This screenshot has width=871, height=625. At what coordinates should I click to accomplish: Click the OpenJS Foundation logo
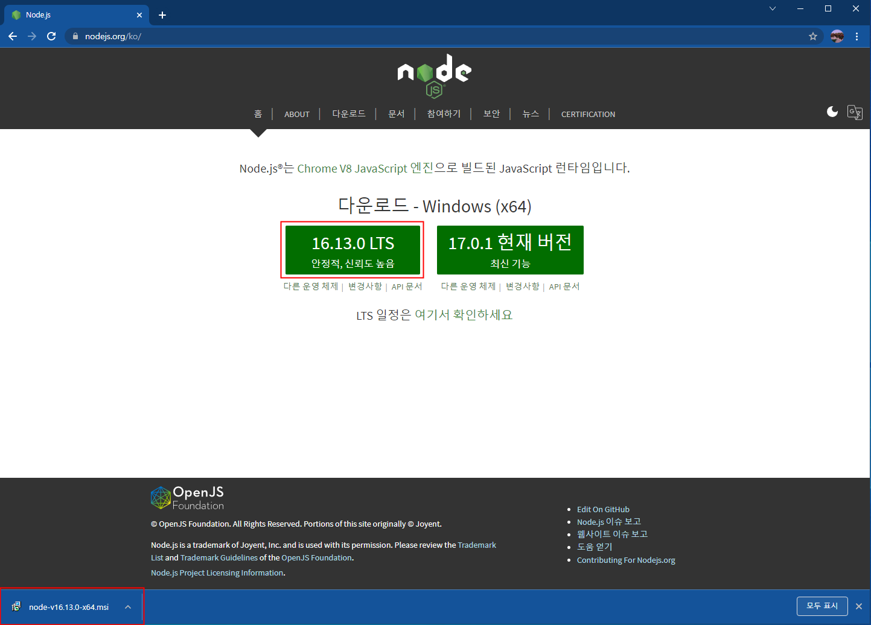point(187,498)
